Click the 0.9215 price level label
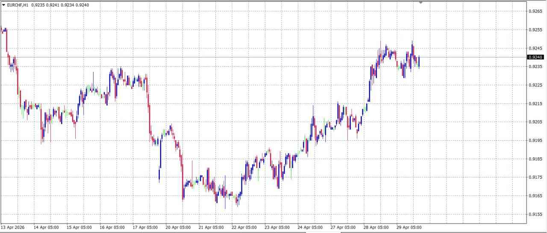 coord(535,103)
